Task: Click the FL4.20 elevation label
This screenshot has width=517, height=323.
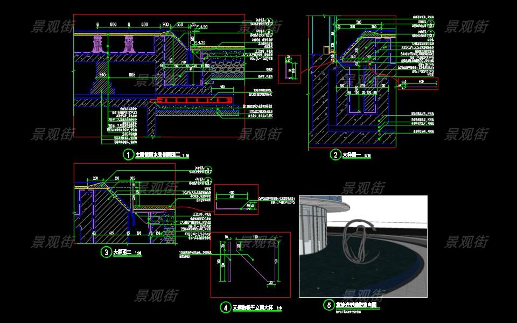Action: (199, 42)
